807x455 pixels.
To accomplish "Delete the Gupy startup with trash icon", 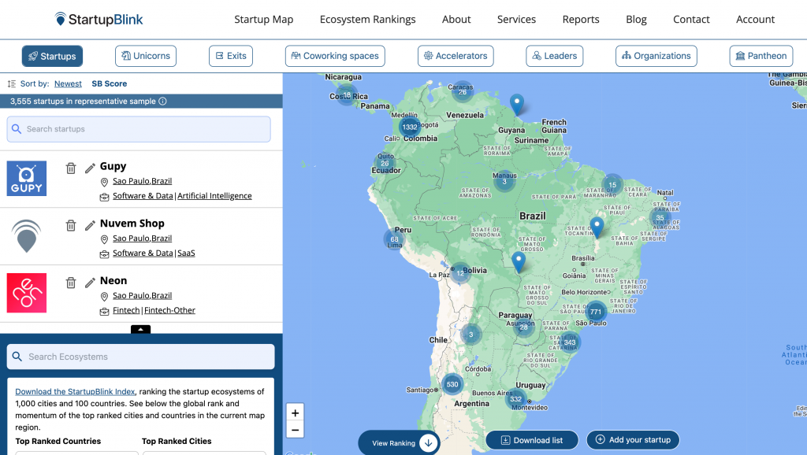I will click(71, 168).
